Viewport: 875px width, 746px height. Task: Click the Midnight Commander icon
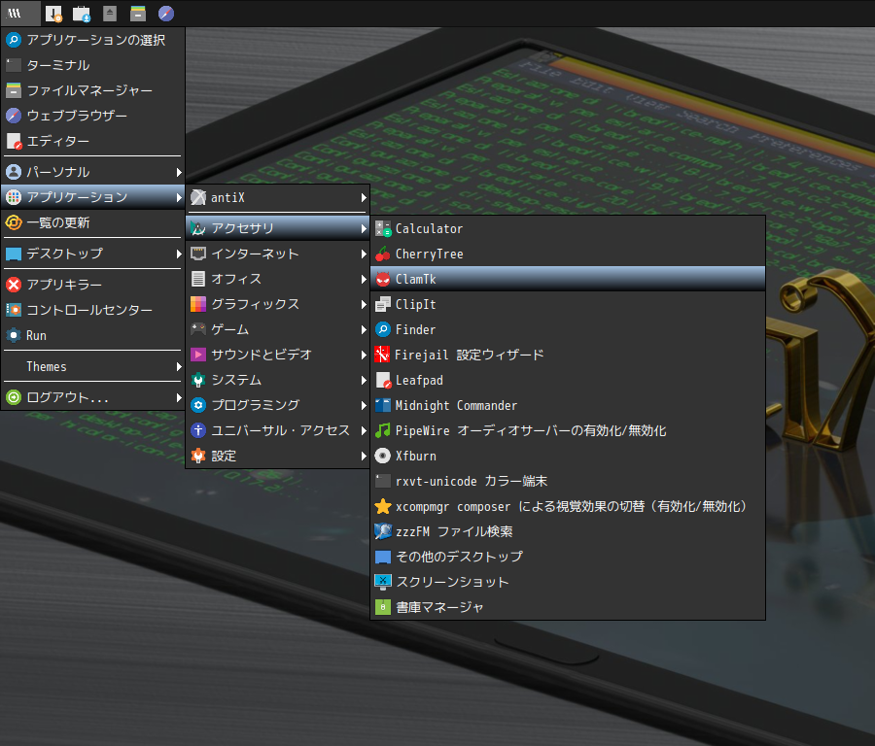click(x=383, y=405)
